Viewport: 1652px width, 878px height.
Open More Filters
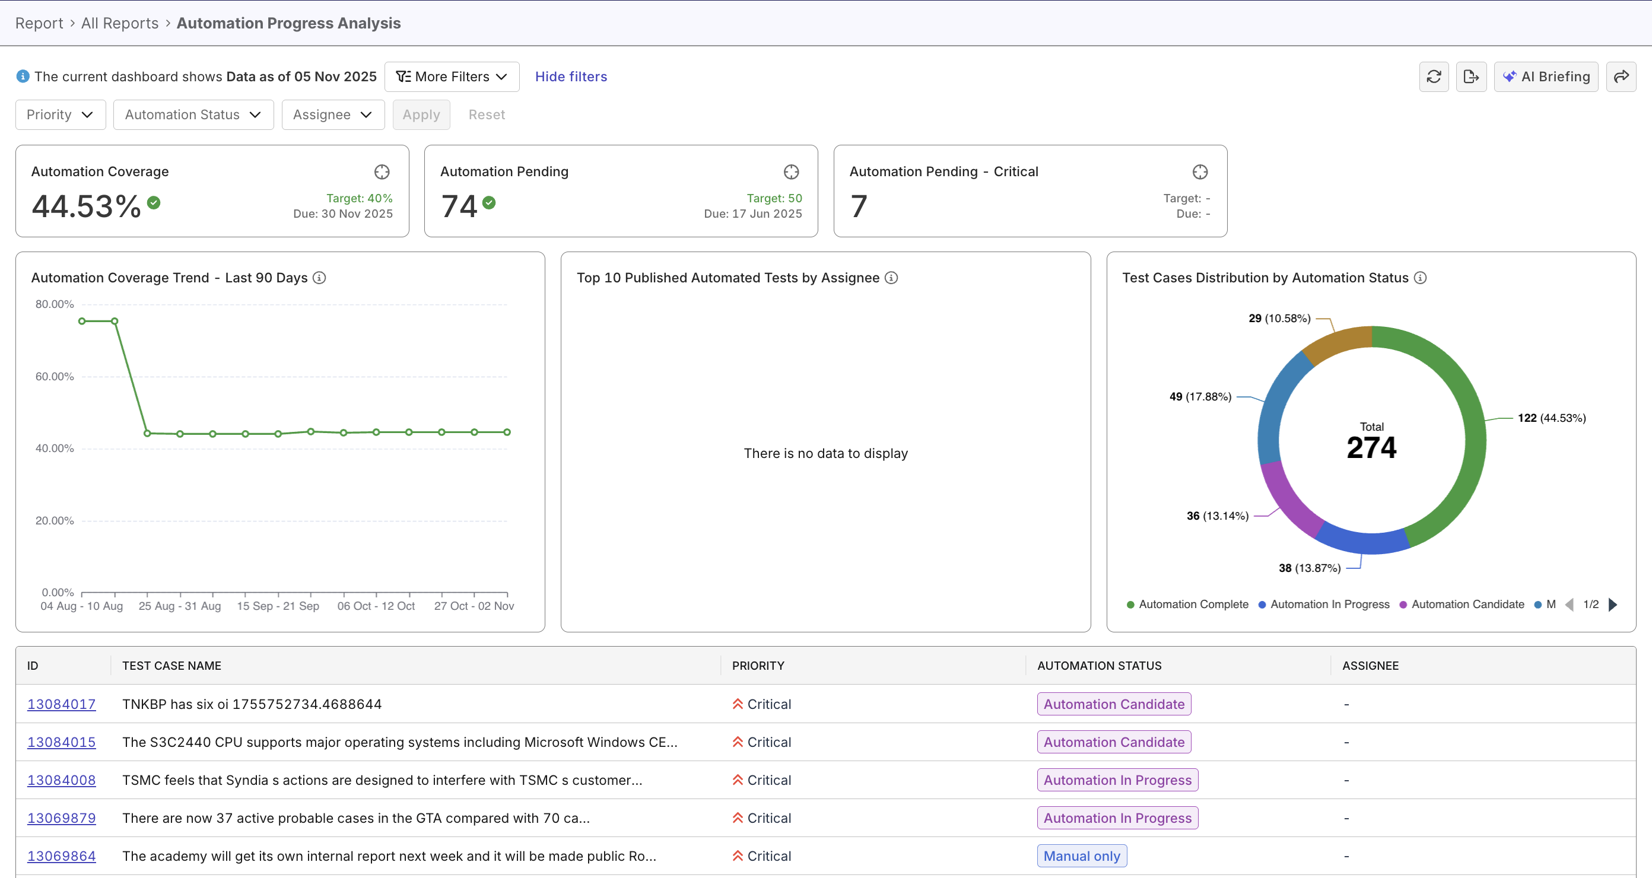(452, 77)
